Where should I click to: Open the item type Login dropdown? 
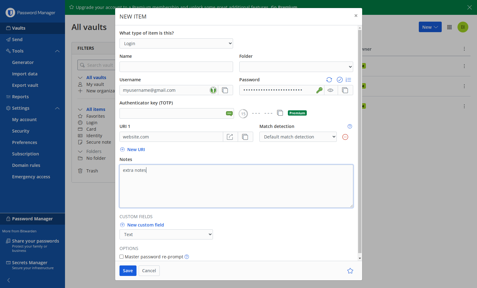pyautogui.click(x=176, y=44)
